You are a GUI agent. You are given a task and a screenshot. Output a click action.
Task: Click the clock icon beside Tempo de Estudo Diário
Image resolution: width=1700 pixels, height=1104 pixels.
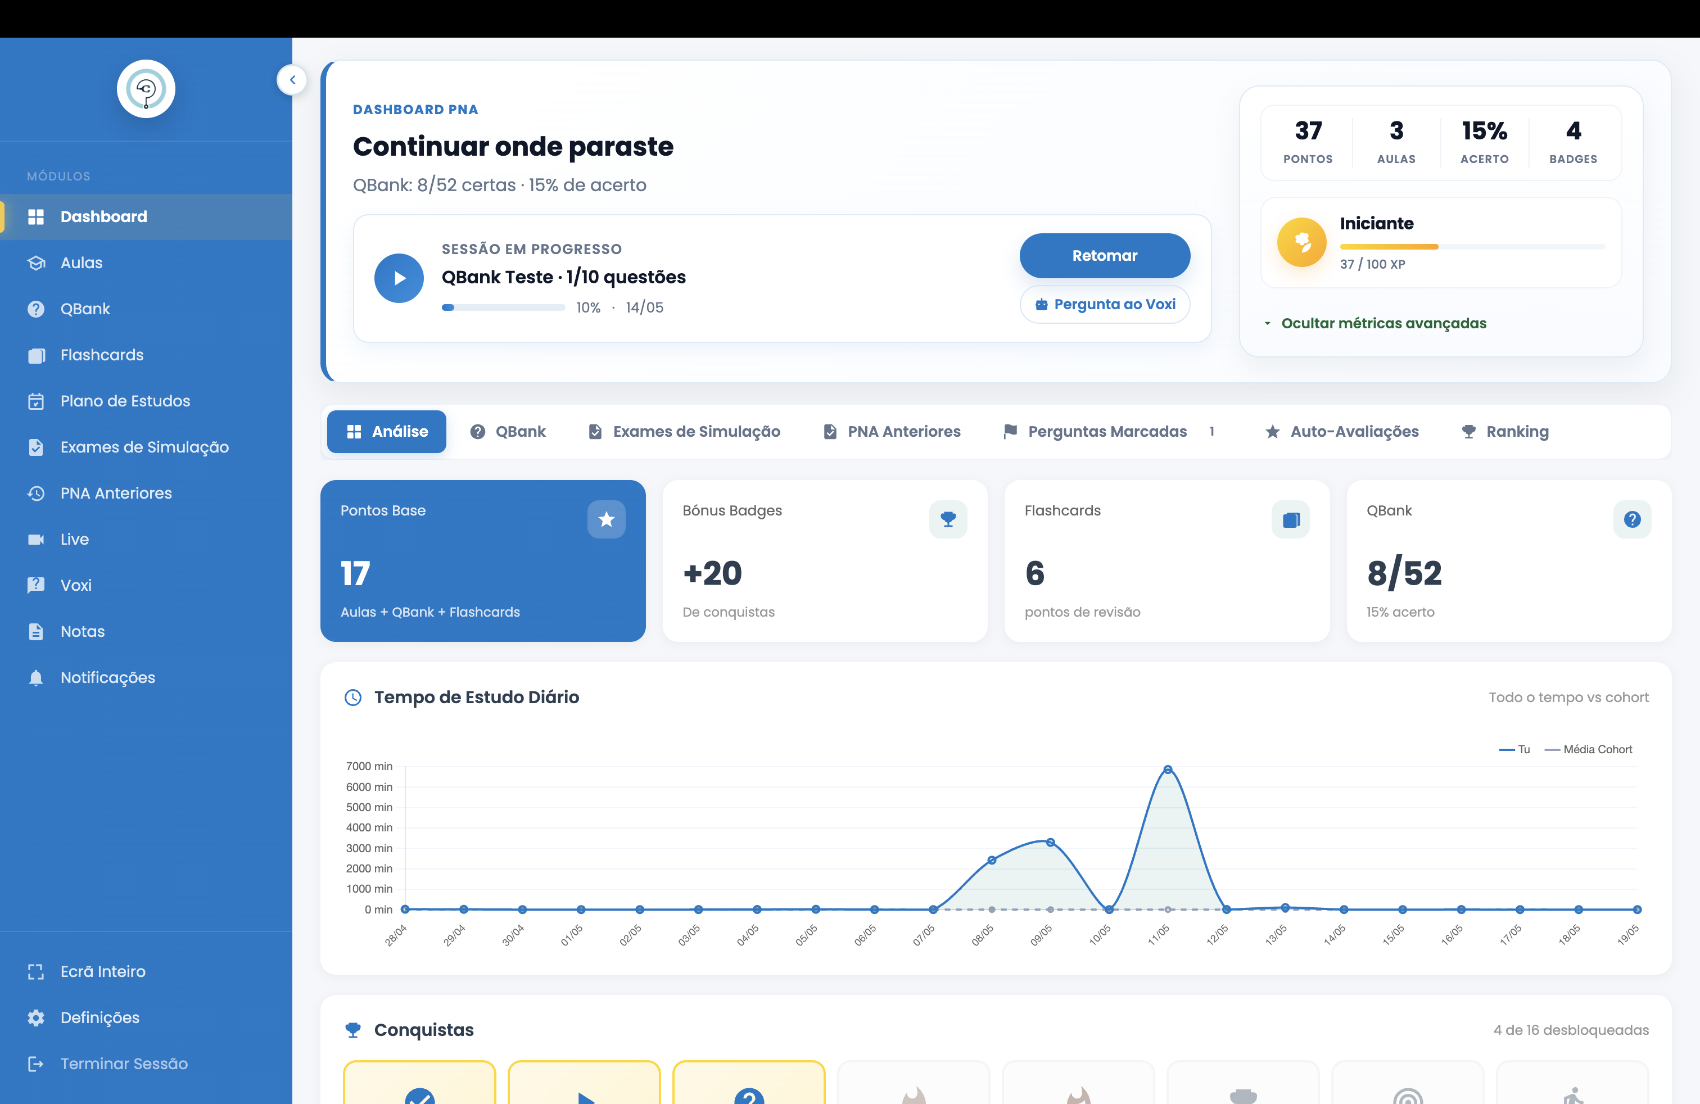(x=353, y=697)
